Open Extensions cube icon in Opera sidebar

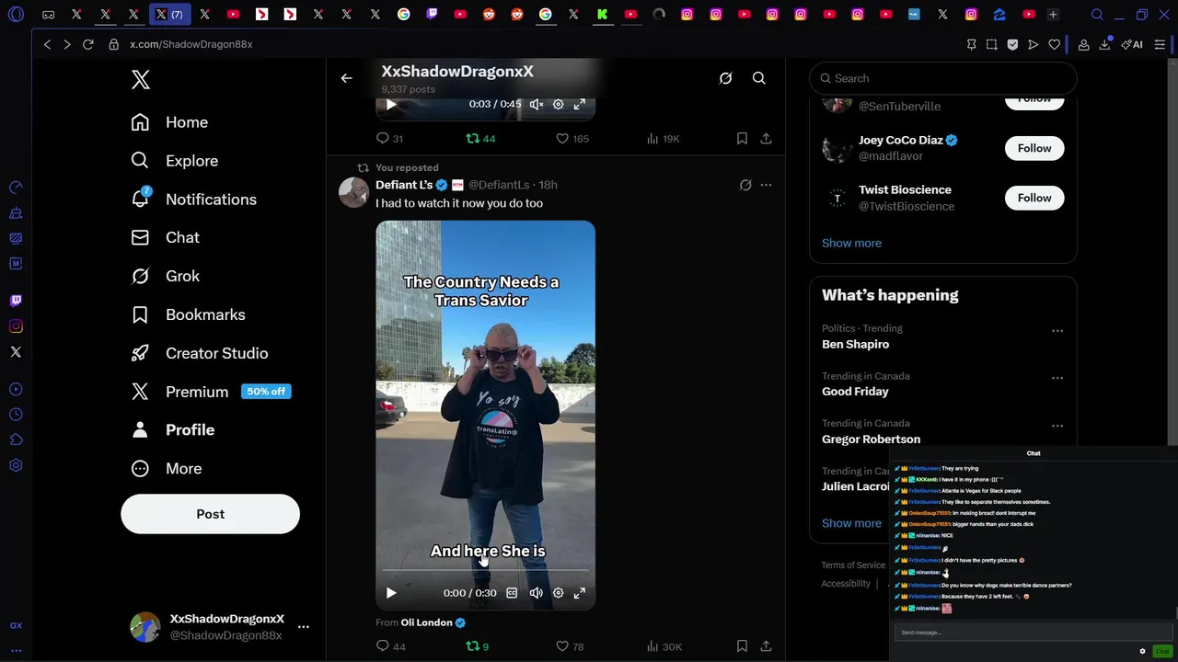coord(16,440)
